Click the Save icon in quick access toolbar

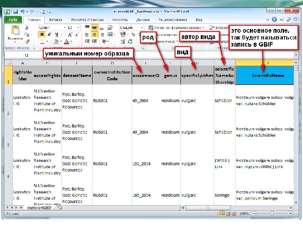click(x=16, y=12)
